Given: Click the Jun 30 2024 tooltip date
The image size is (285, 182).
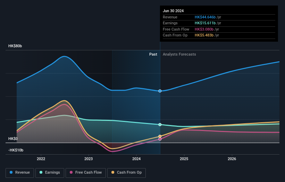Looking at the screenshot, I should (x=173, y=11).
